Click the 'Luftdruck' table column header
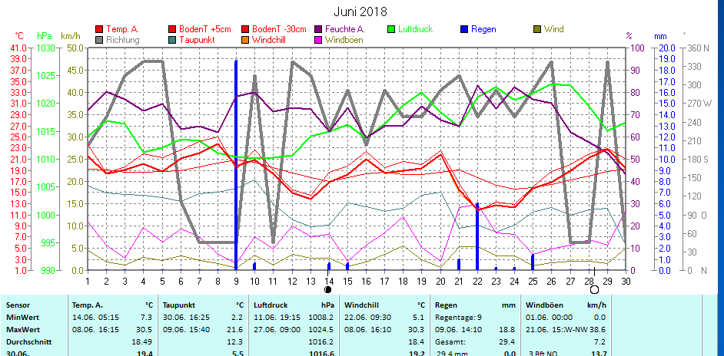This screenshot has width=724, height=356. coord(270,305)
